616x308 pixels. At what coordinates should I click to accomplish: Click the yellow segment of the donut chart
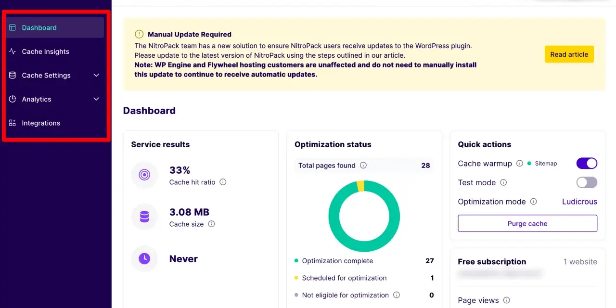pos(360,186)
